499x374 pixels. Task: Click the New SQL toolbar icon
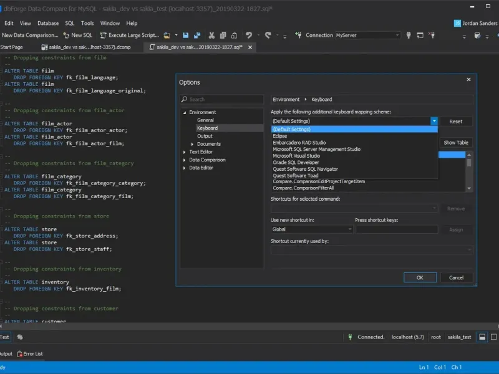[x=66, y=36]
